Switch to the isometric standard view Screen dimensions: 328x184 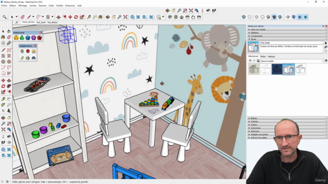point(170,17)
